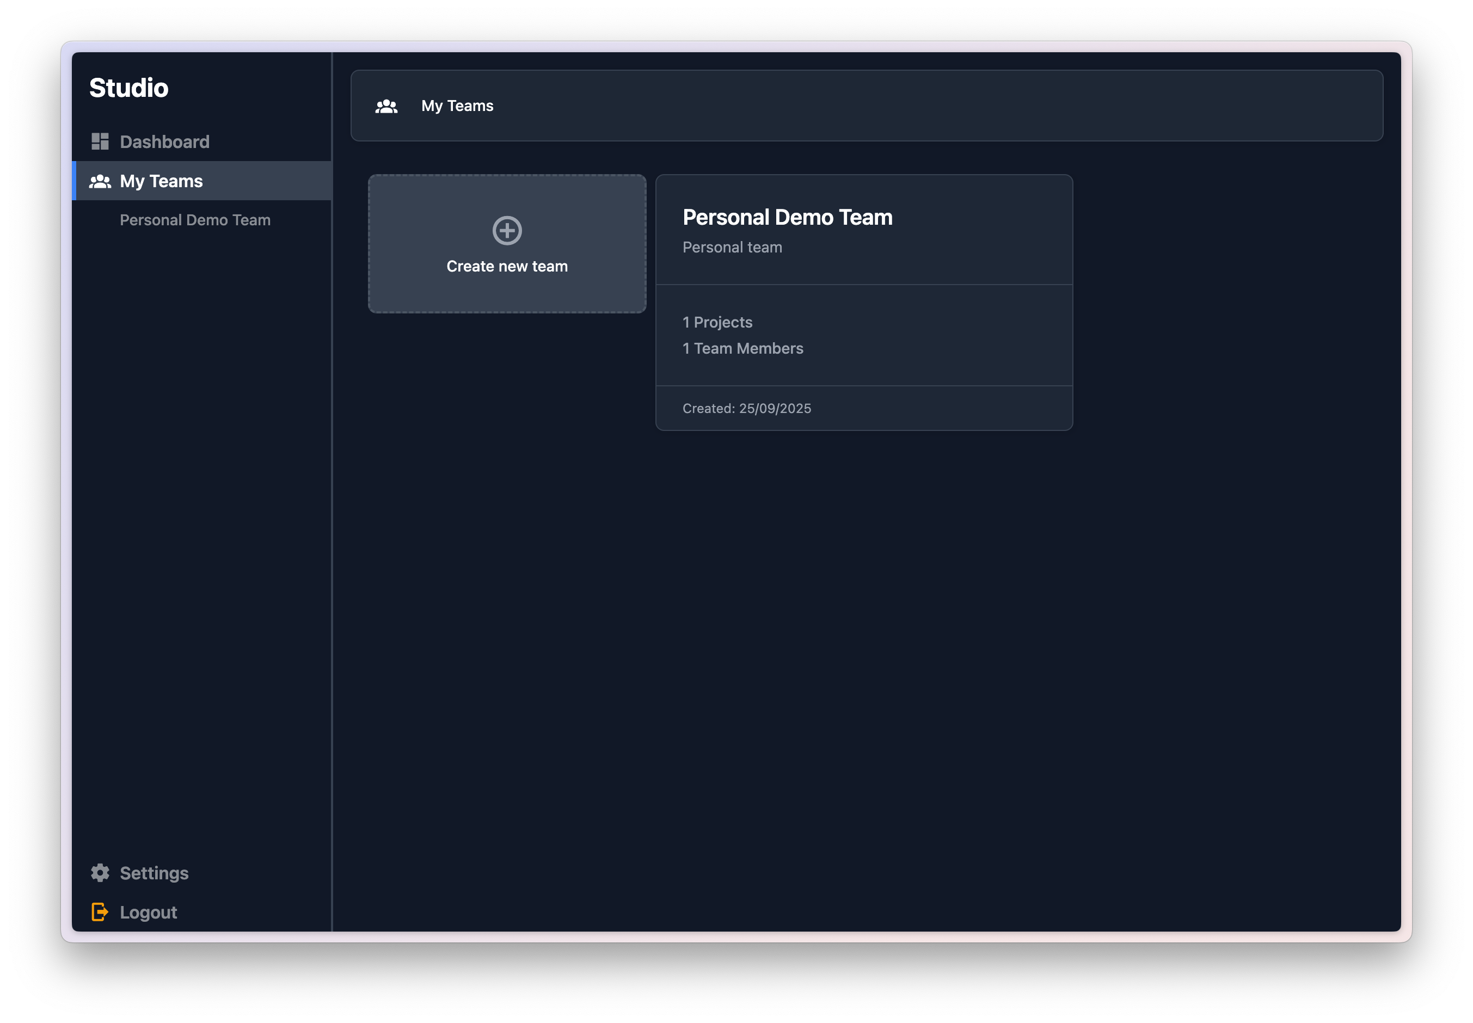Expand the My Teams entry to show teams
This screenshot has width=1473, height=1023.
pos(161,181)
